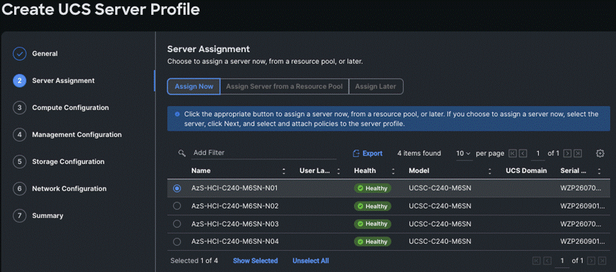Sort by Name column arrows
The image size is (616, 272).
click(x=284, y=171)
